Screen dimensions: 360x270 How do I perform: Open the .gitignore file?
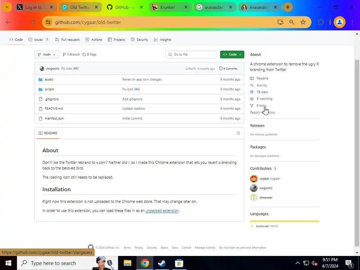pos(52,99)
